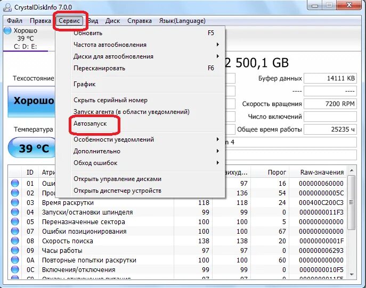Select raw value 000400C200C3

click(321, 203)
